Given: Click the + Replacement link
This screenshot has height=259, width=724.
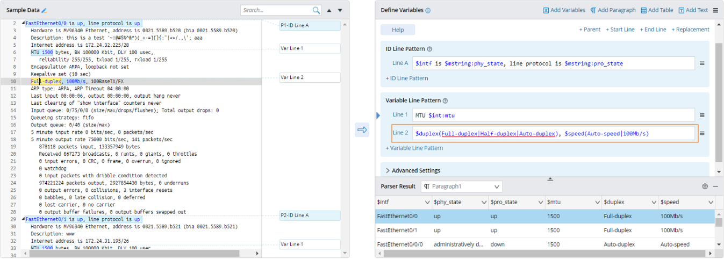Looking at the screenshot, I should pyautogui.click(x=690, y=30).
